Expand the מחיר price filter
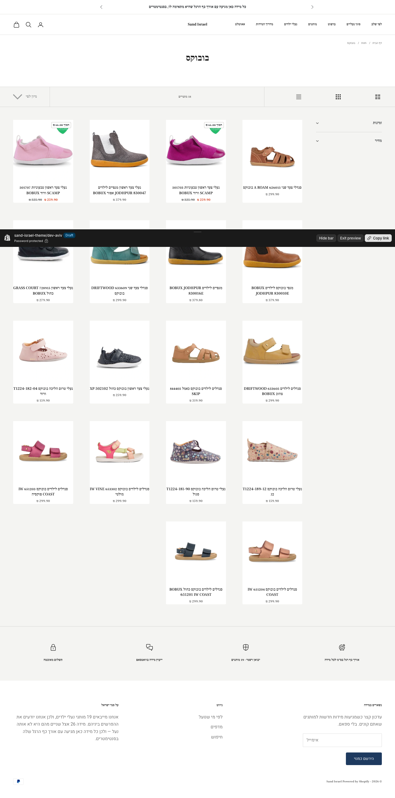 [349, 141]
